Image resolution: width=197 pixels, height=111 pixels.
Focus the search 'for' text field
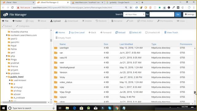[x=162, y=14]
